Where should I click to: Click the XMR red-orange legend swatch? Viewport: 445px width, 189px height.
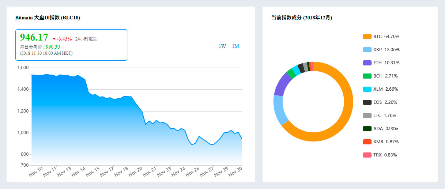367,142
